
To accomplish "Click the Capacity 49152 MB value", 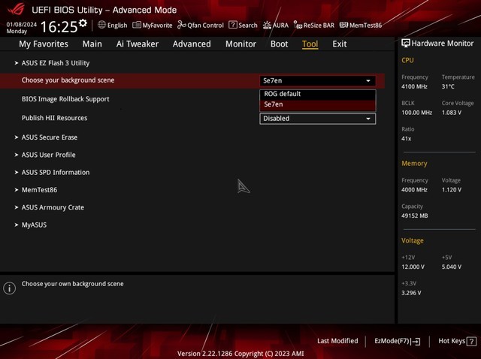I will 414,216.
